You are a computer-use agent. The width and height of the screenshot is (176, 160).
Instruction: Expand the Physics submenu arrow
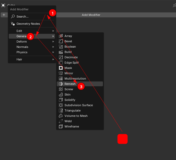(53, 52)
